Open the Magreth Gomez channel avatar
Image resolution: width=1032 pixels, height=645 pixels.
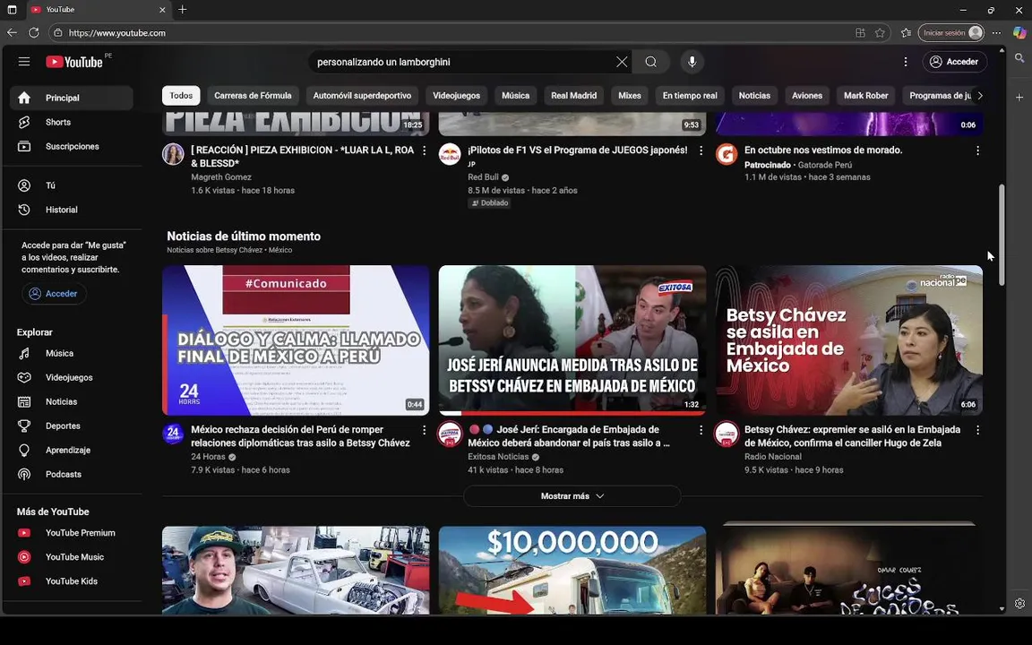pyautogui.click(x=173, y=154)
